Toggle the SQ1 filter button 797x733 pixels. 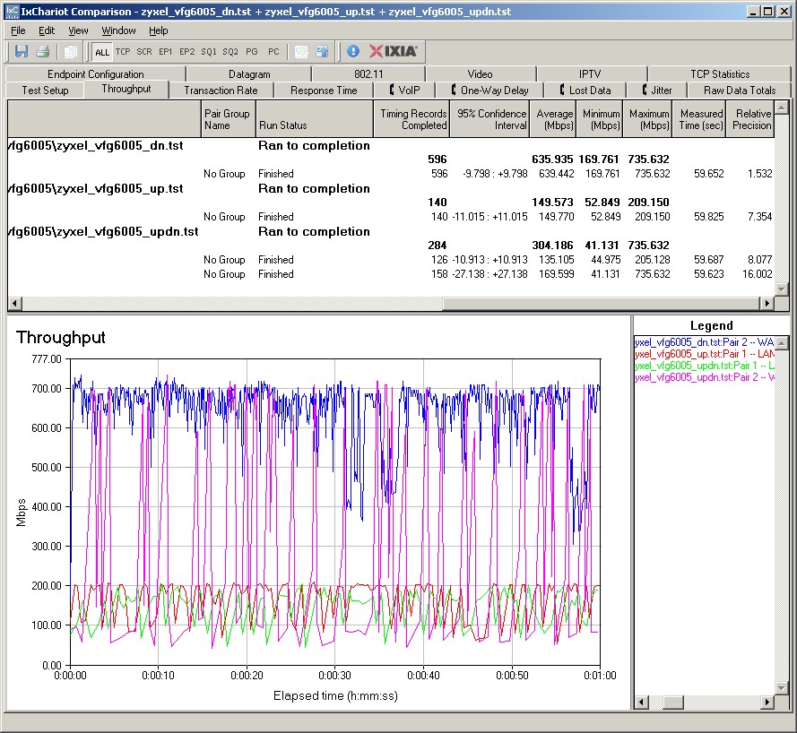pyautogui.click(x=208, y=52)
